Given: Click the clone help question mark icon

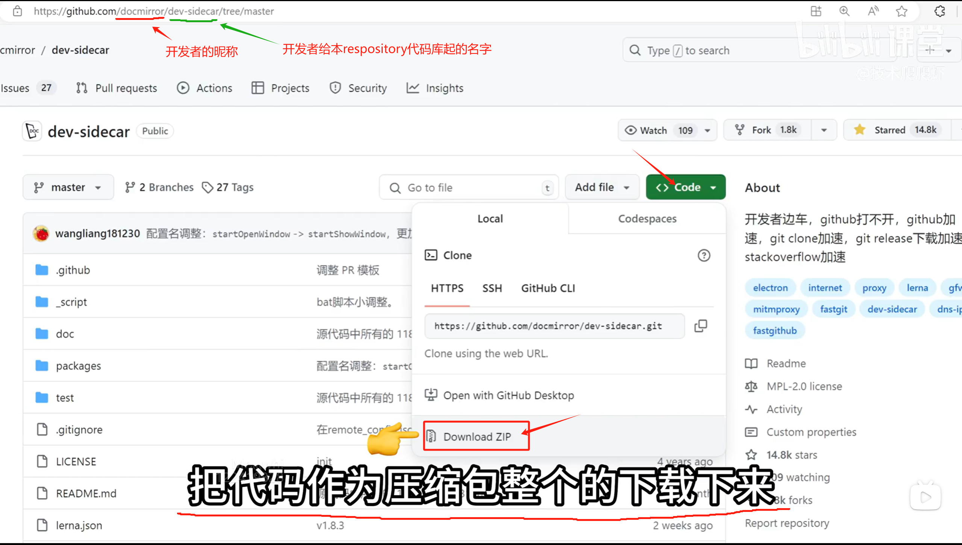Looking at the screenshot, I should [x=704, y=255].
